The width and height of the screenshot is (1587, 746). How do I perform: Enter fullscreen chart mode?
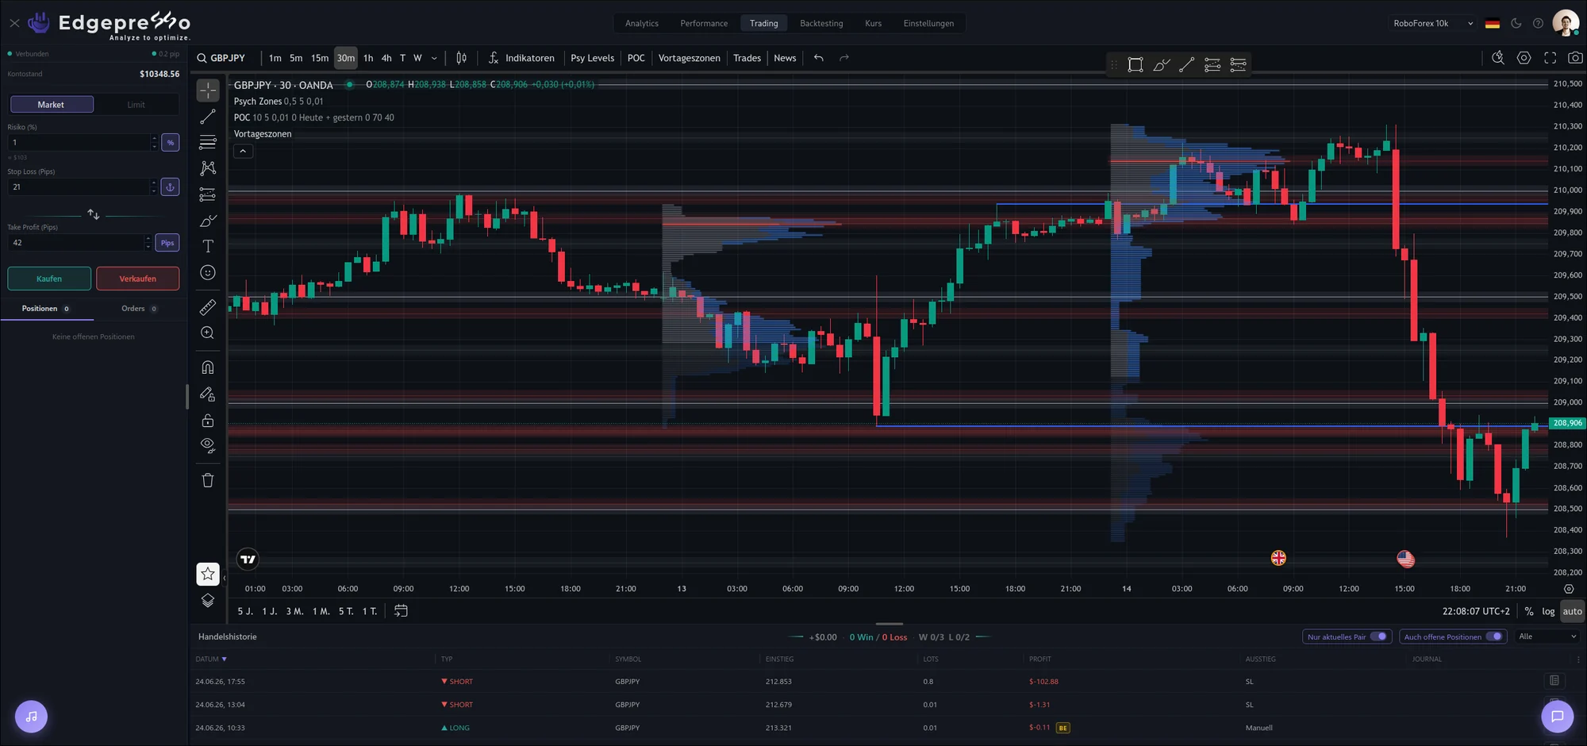pos(1550,58)
